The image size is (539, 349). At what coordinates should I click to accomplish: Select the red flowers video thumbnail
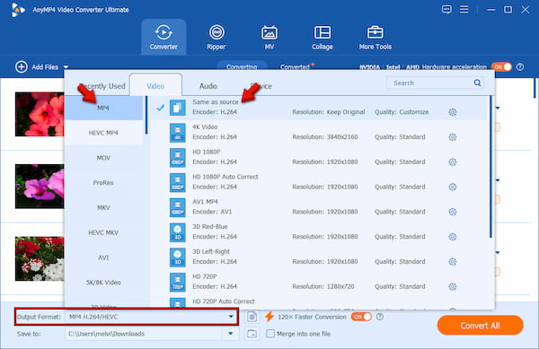click(40, 114)
